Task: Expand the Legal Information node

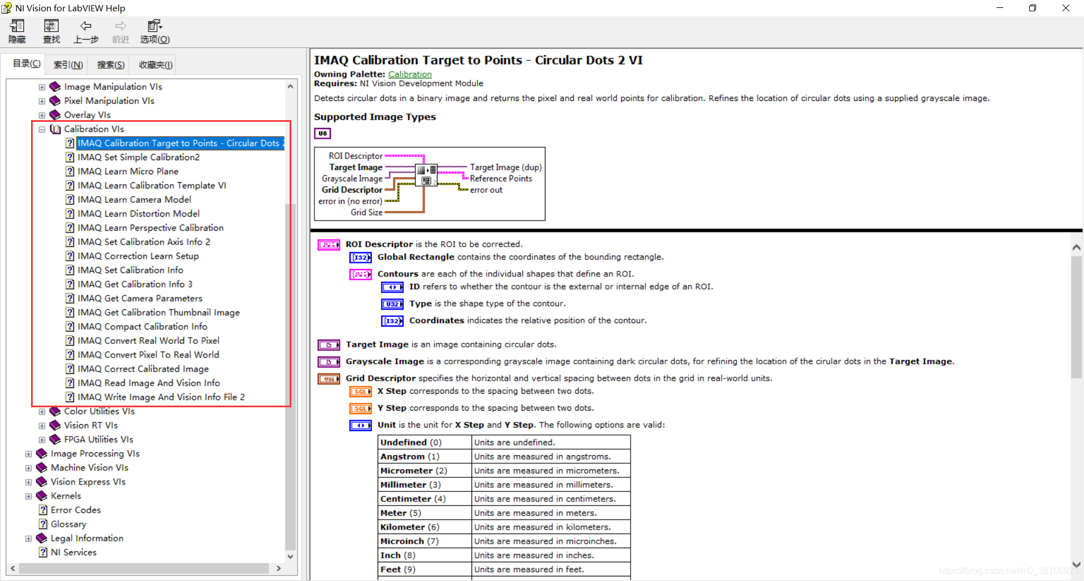Action: (28, 538)
